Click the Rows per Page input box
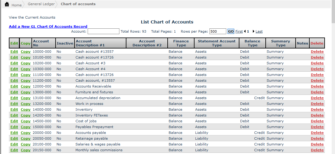Screen dimensions: 335x154 pos(217,31)
